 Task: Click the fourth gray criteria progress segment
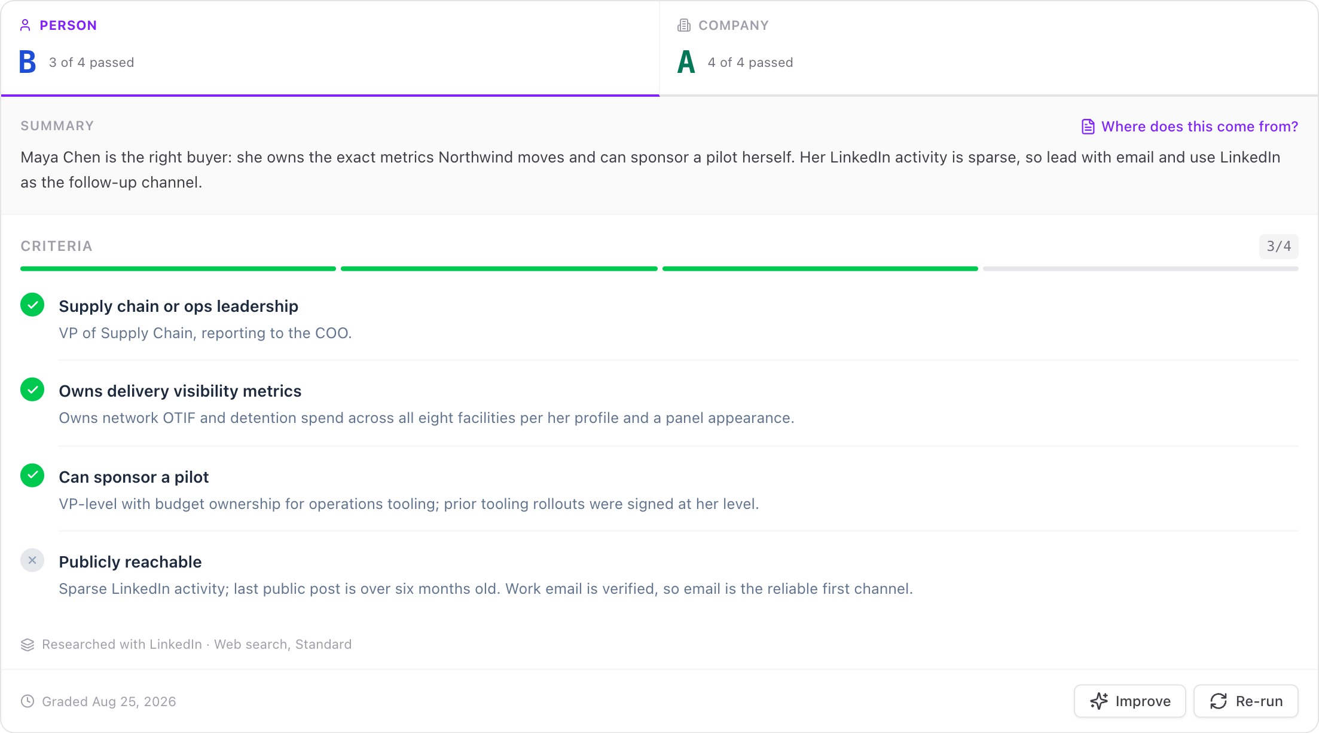point(1141,269)
